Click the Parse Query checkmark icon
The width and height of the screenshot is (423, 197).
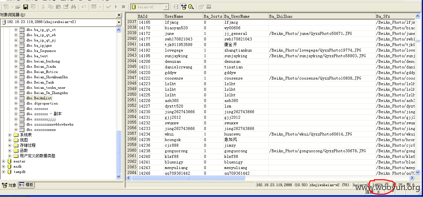(x=109, y=7)
